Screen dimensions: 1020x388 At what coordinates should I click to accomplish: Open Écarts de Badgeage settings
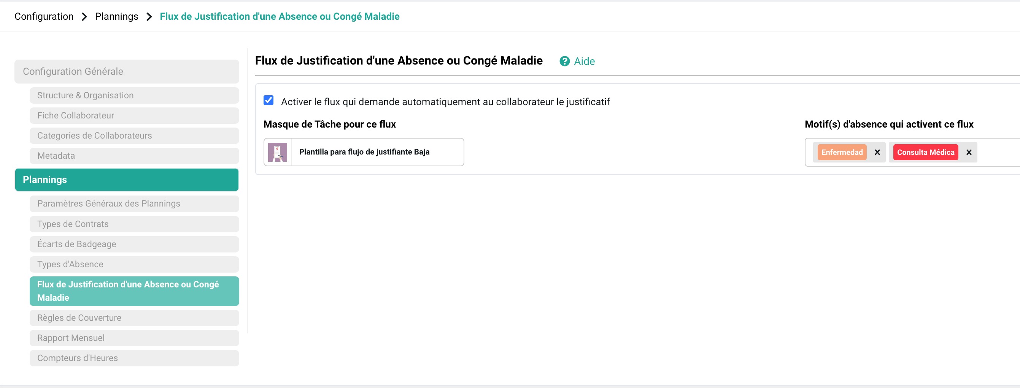tap(134, 244)
